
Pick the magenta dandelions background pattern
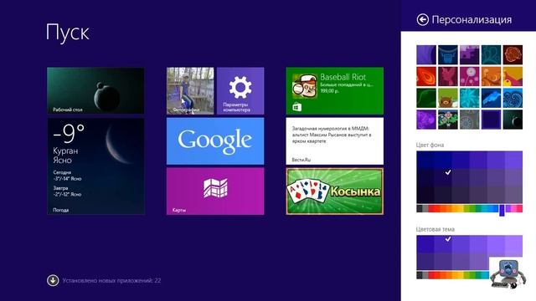[469, 76]
